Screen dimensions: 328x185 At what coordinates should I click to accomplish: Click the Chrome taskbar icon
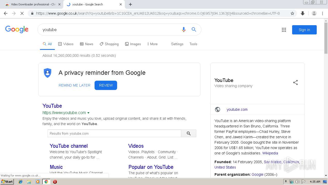coord(46,182)
